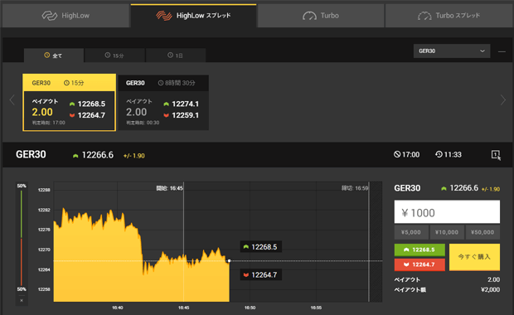
Task: Click the 締切 16:59 deadline marker
Action: click(x=355, y=188)
